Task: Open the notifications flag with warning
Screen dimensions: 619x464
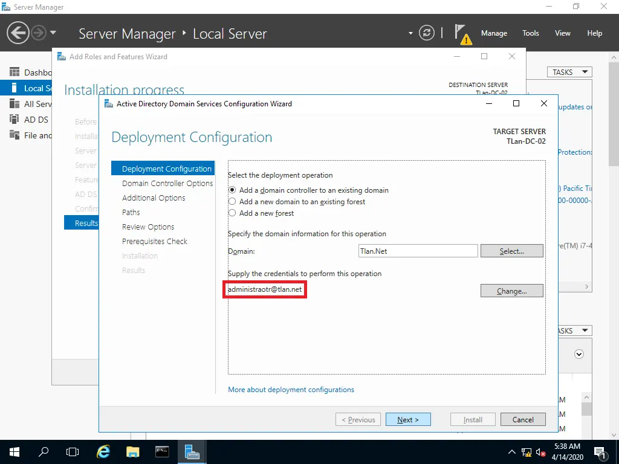Action: click(x=462, y=34)
